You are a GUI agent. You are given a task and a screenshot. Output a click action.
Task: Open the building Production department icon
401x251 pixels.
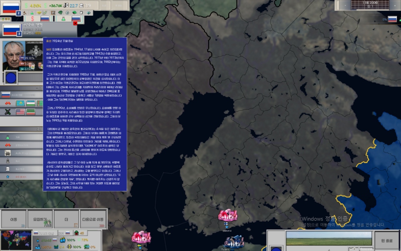tap(53, 12)
